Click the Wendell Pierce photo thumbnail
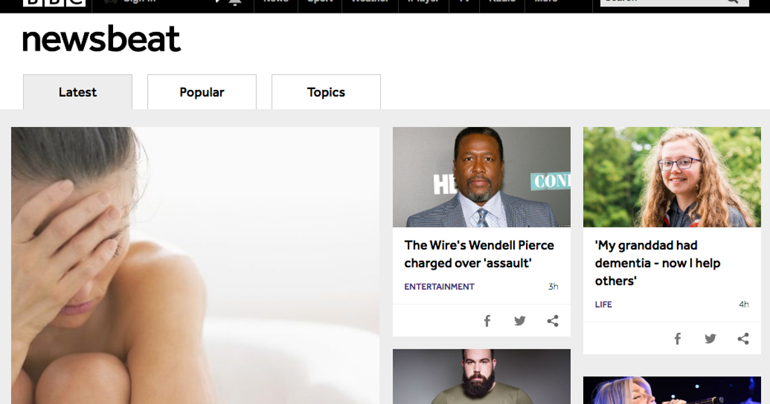770x404 pixels. pyautogui.click(x=482, y=177)
